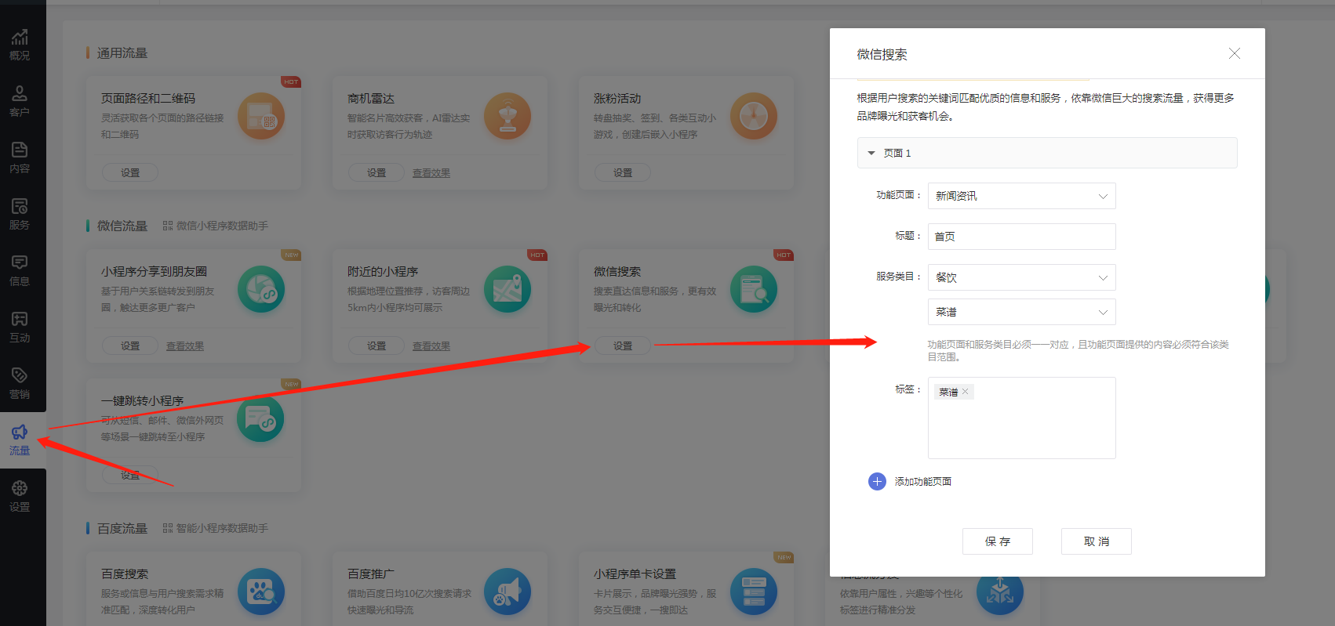The height and width of the screenshot is (626, 1335).
Task: Open the 服务 services sidebar item
Action: (x=20, y=214)
